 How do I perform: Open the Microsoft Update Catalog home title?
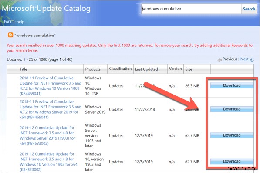[46, 8]
